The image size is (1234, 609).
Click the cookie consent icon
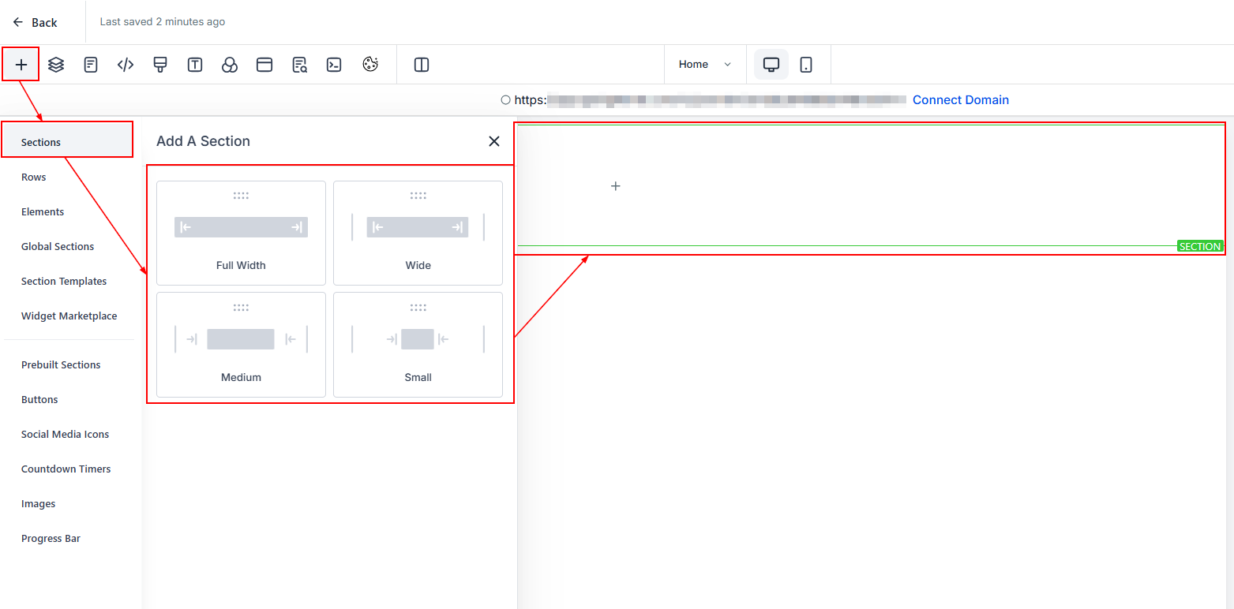(x=370, y=65)
